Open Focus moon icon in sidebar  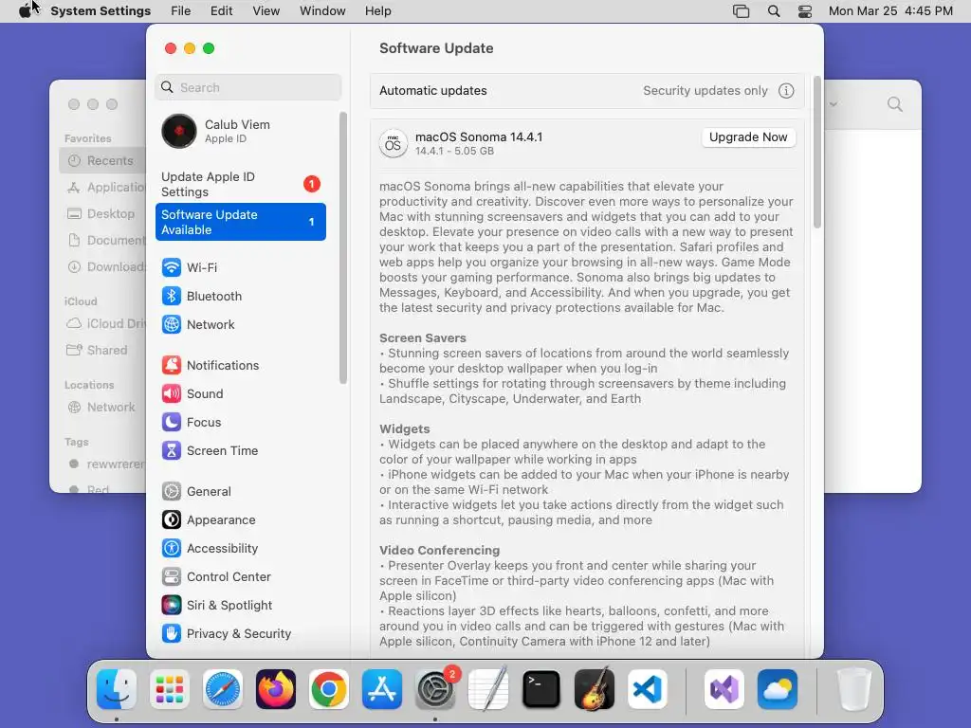172,422
